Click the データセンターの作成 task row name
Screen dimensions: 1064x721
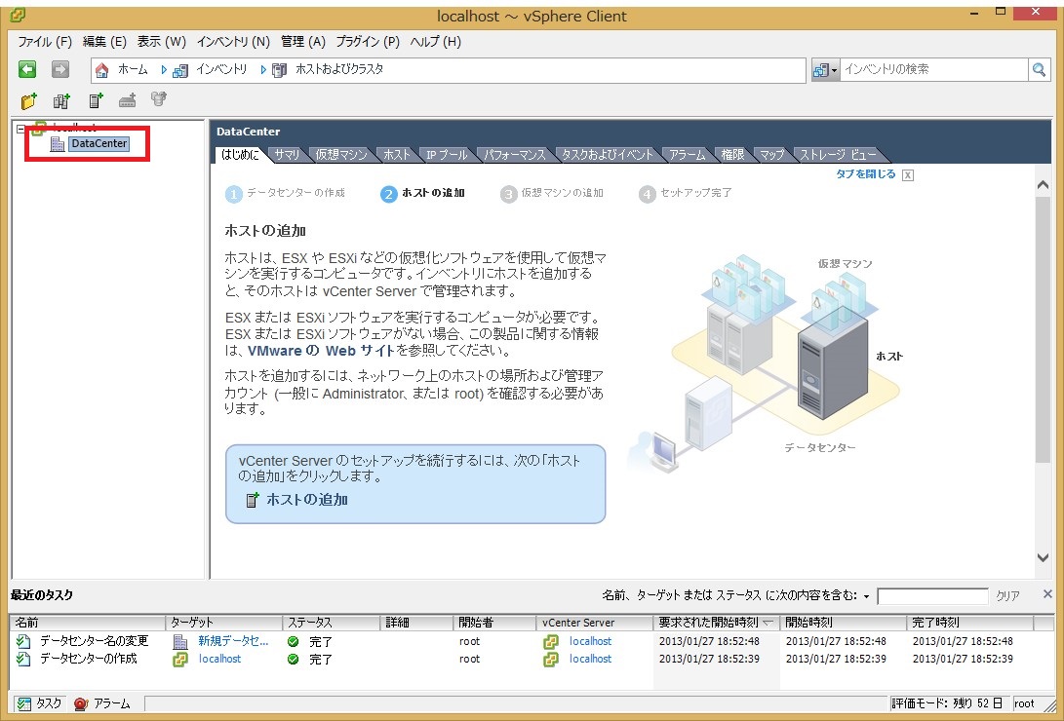(x=88, y=659)
